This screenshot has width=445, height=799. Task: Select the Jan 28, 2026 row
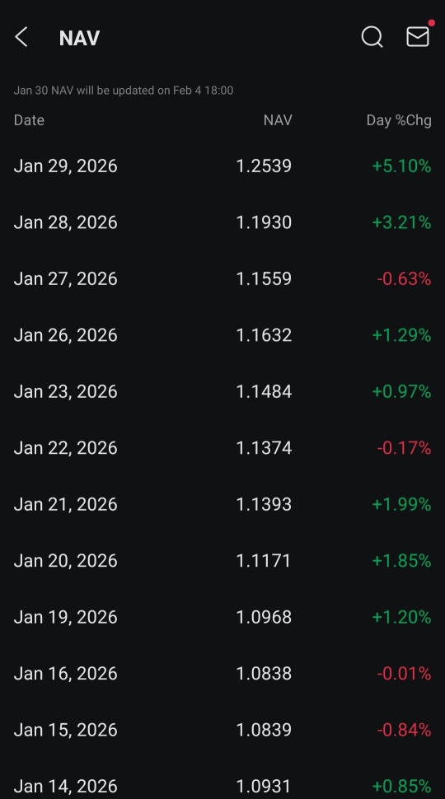click(222, 222)
